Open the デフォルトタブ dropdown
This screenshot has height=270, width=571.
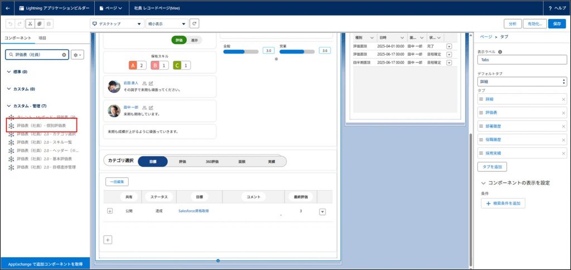[521, 81]
